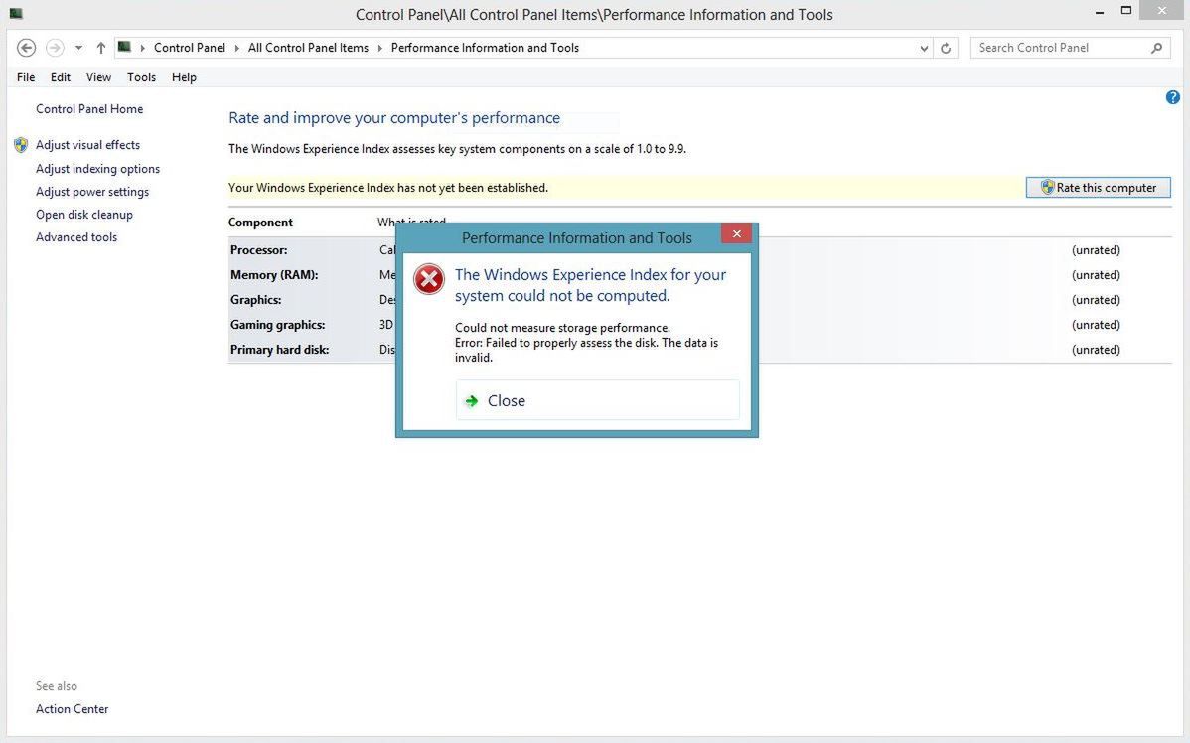The height and width of the screenshot is (743, 1190).
Task: Click the Control Panel icon in address bar
Action: [124, 47]
